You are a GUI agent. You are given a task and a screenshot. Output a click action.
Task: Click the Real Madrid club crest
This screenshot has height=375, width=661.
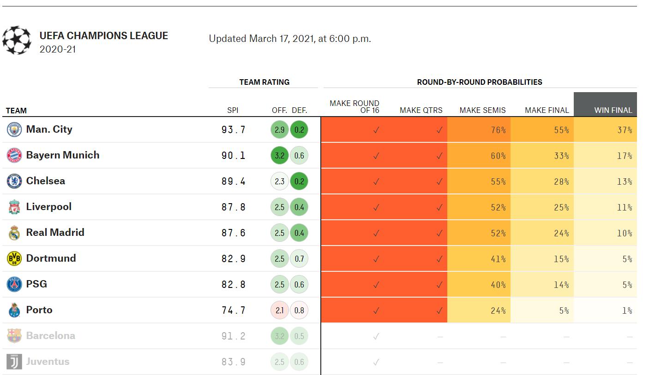click(14, 233)
